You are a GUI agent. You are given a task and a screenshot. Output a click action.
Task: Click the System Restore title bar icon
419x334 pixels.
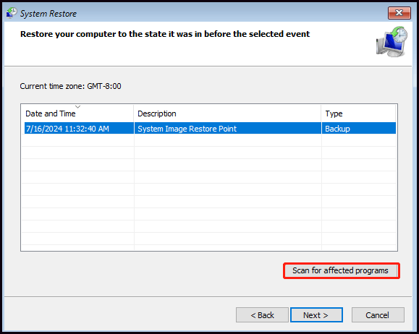tap(12, 13)
